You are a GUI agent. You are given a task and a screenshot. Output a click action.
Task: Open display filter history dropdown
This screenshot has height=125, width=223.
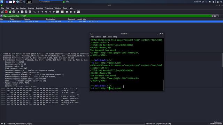(x=218, y=16)
